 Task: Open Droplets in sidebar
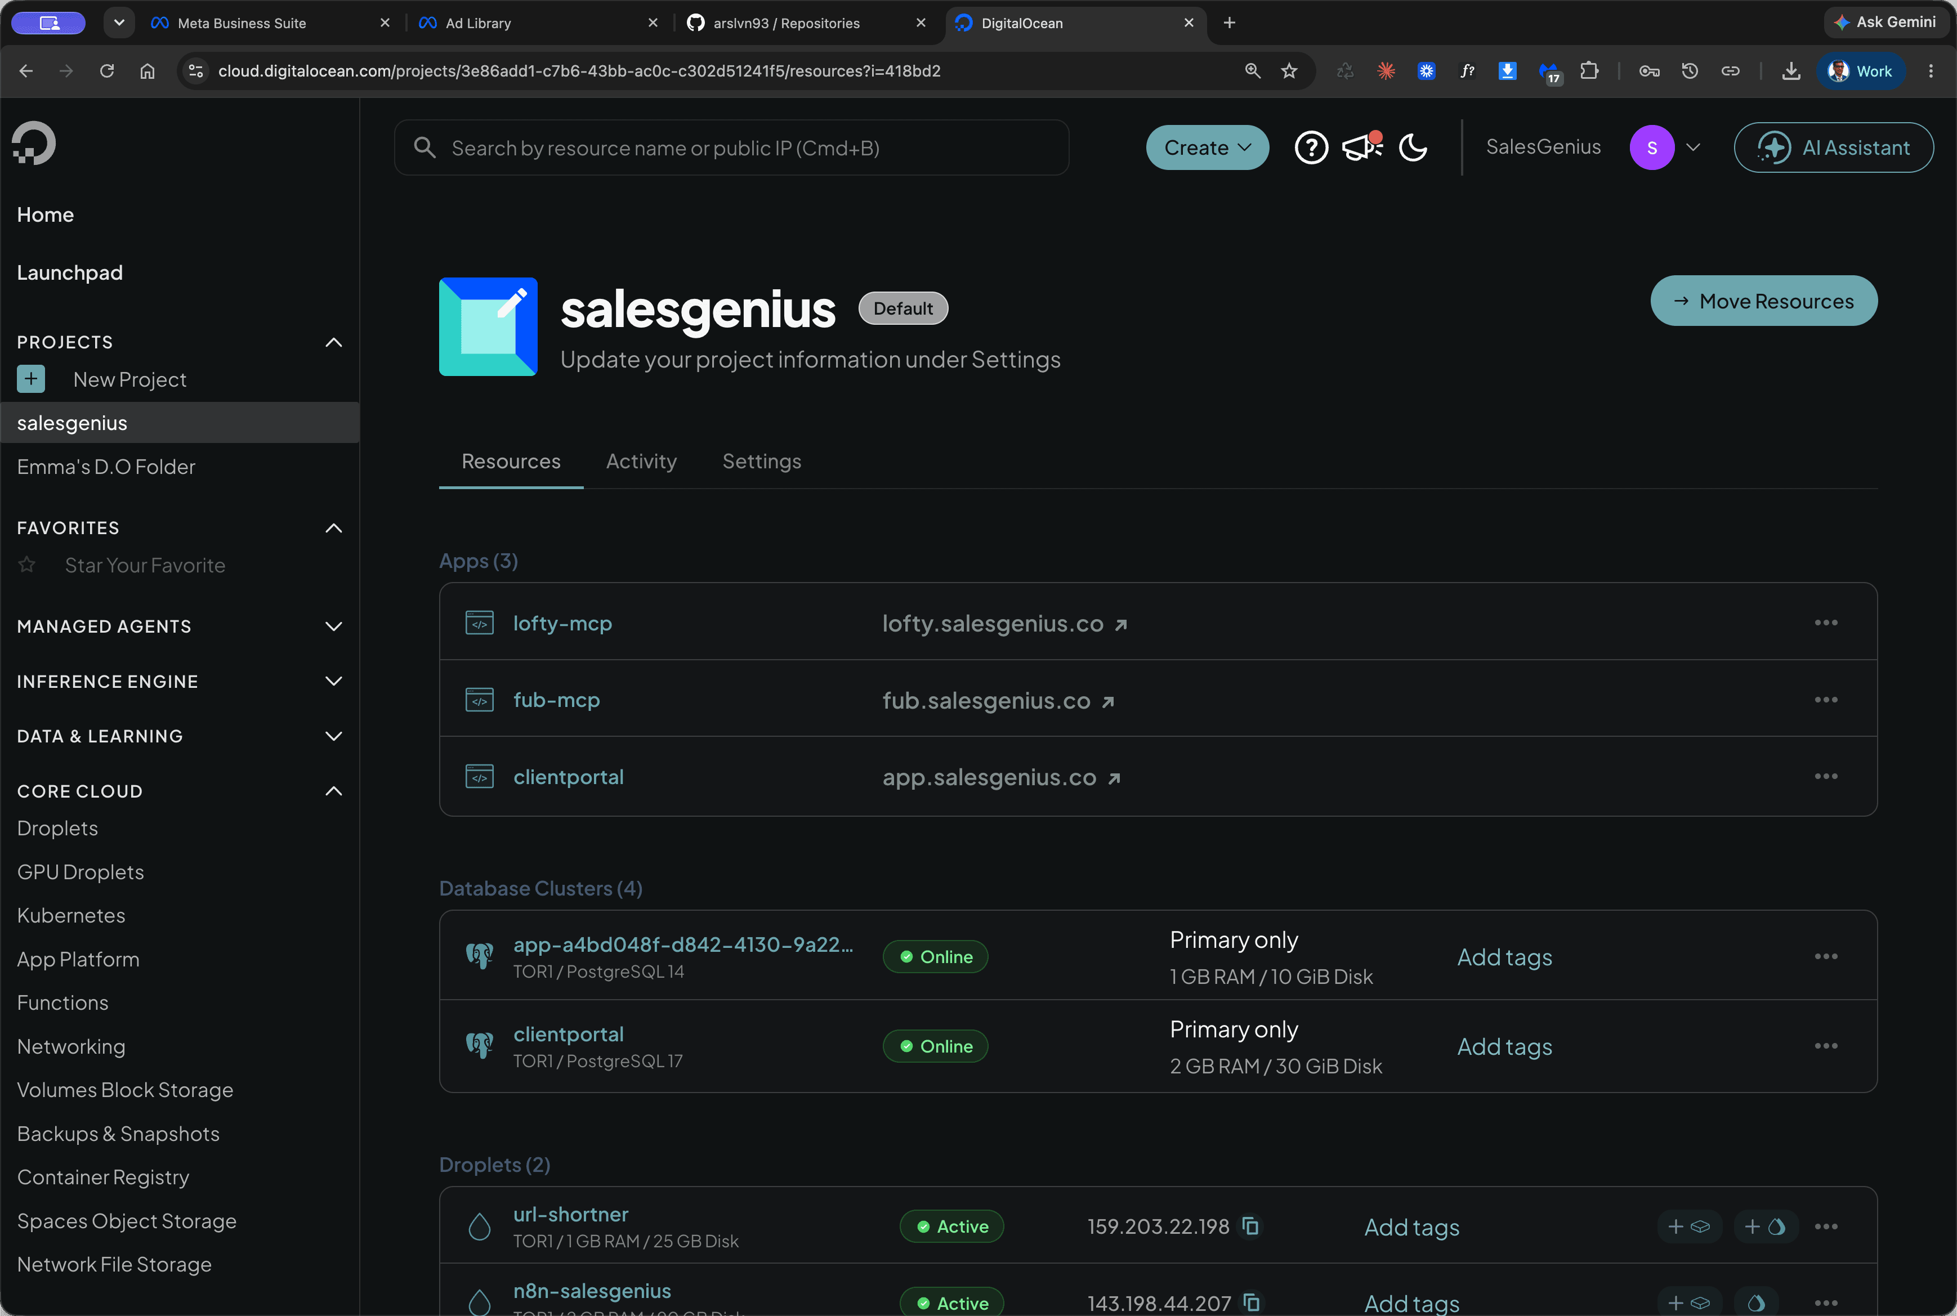click(57, 829)
